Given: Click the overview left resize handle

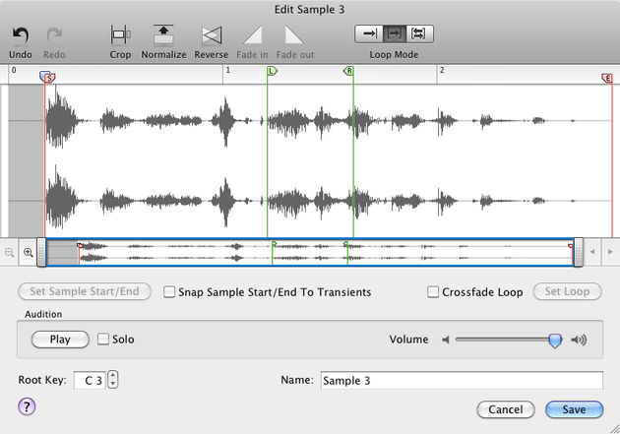Looking at the screenshot, I should click(x=41, y=252).
